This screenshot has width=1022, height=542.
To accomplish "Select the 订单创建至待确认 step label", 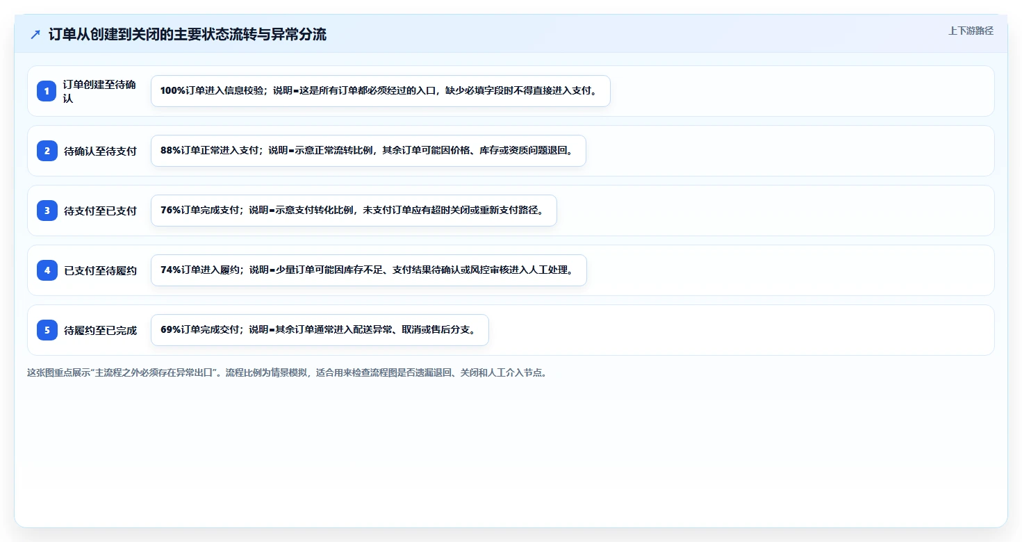I will point(100,91).
